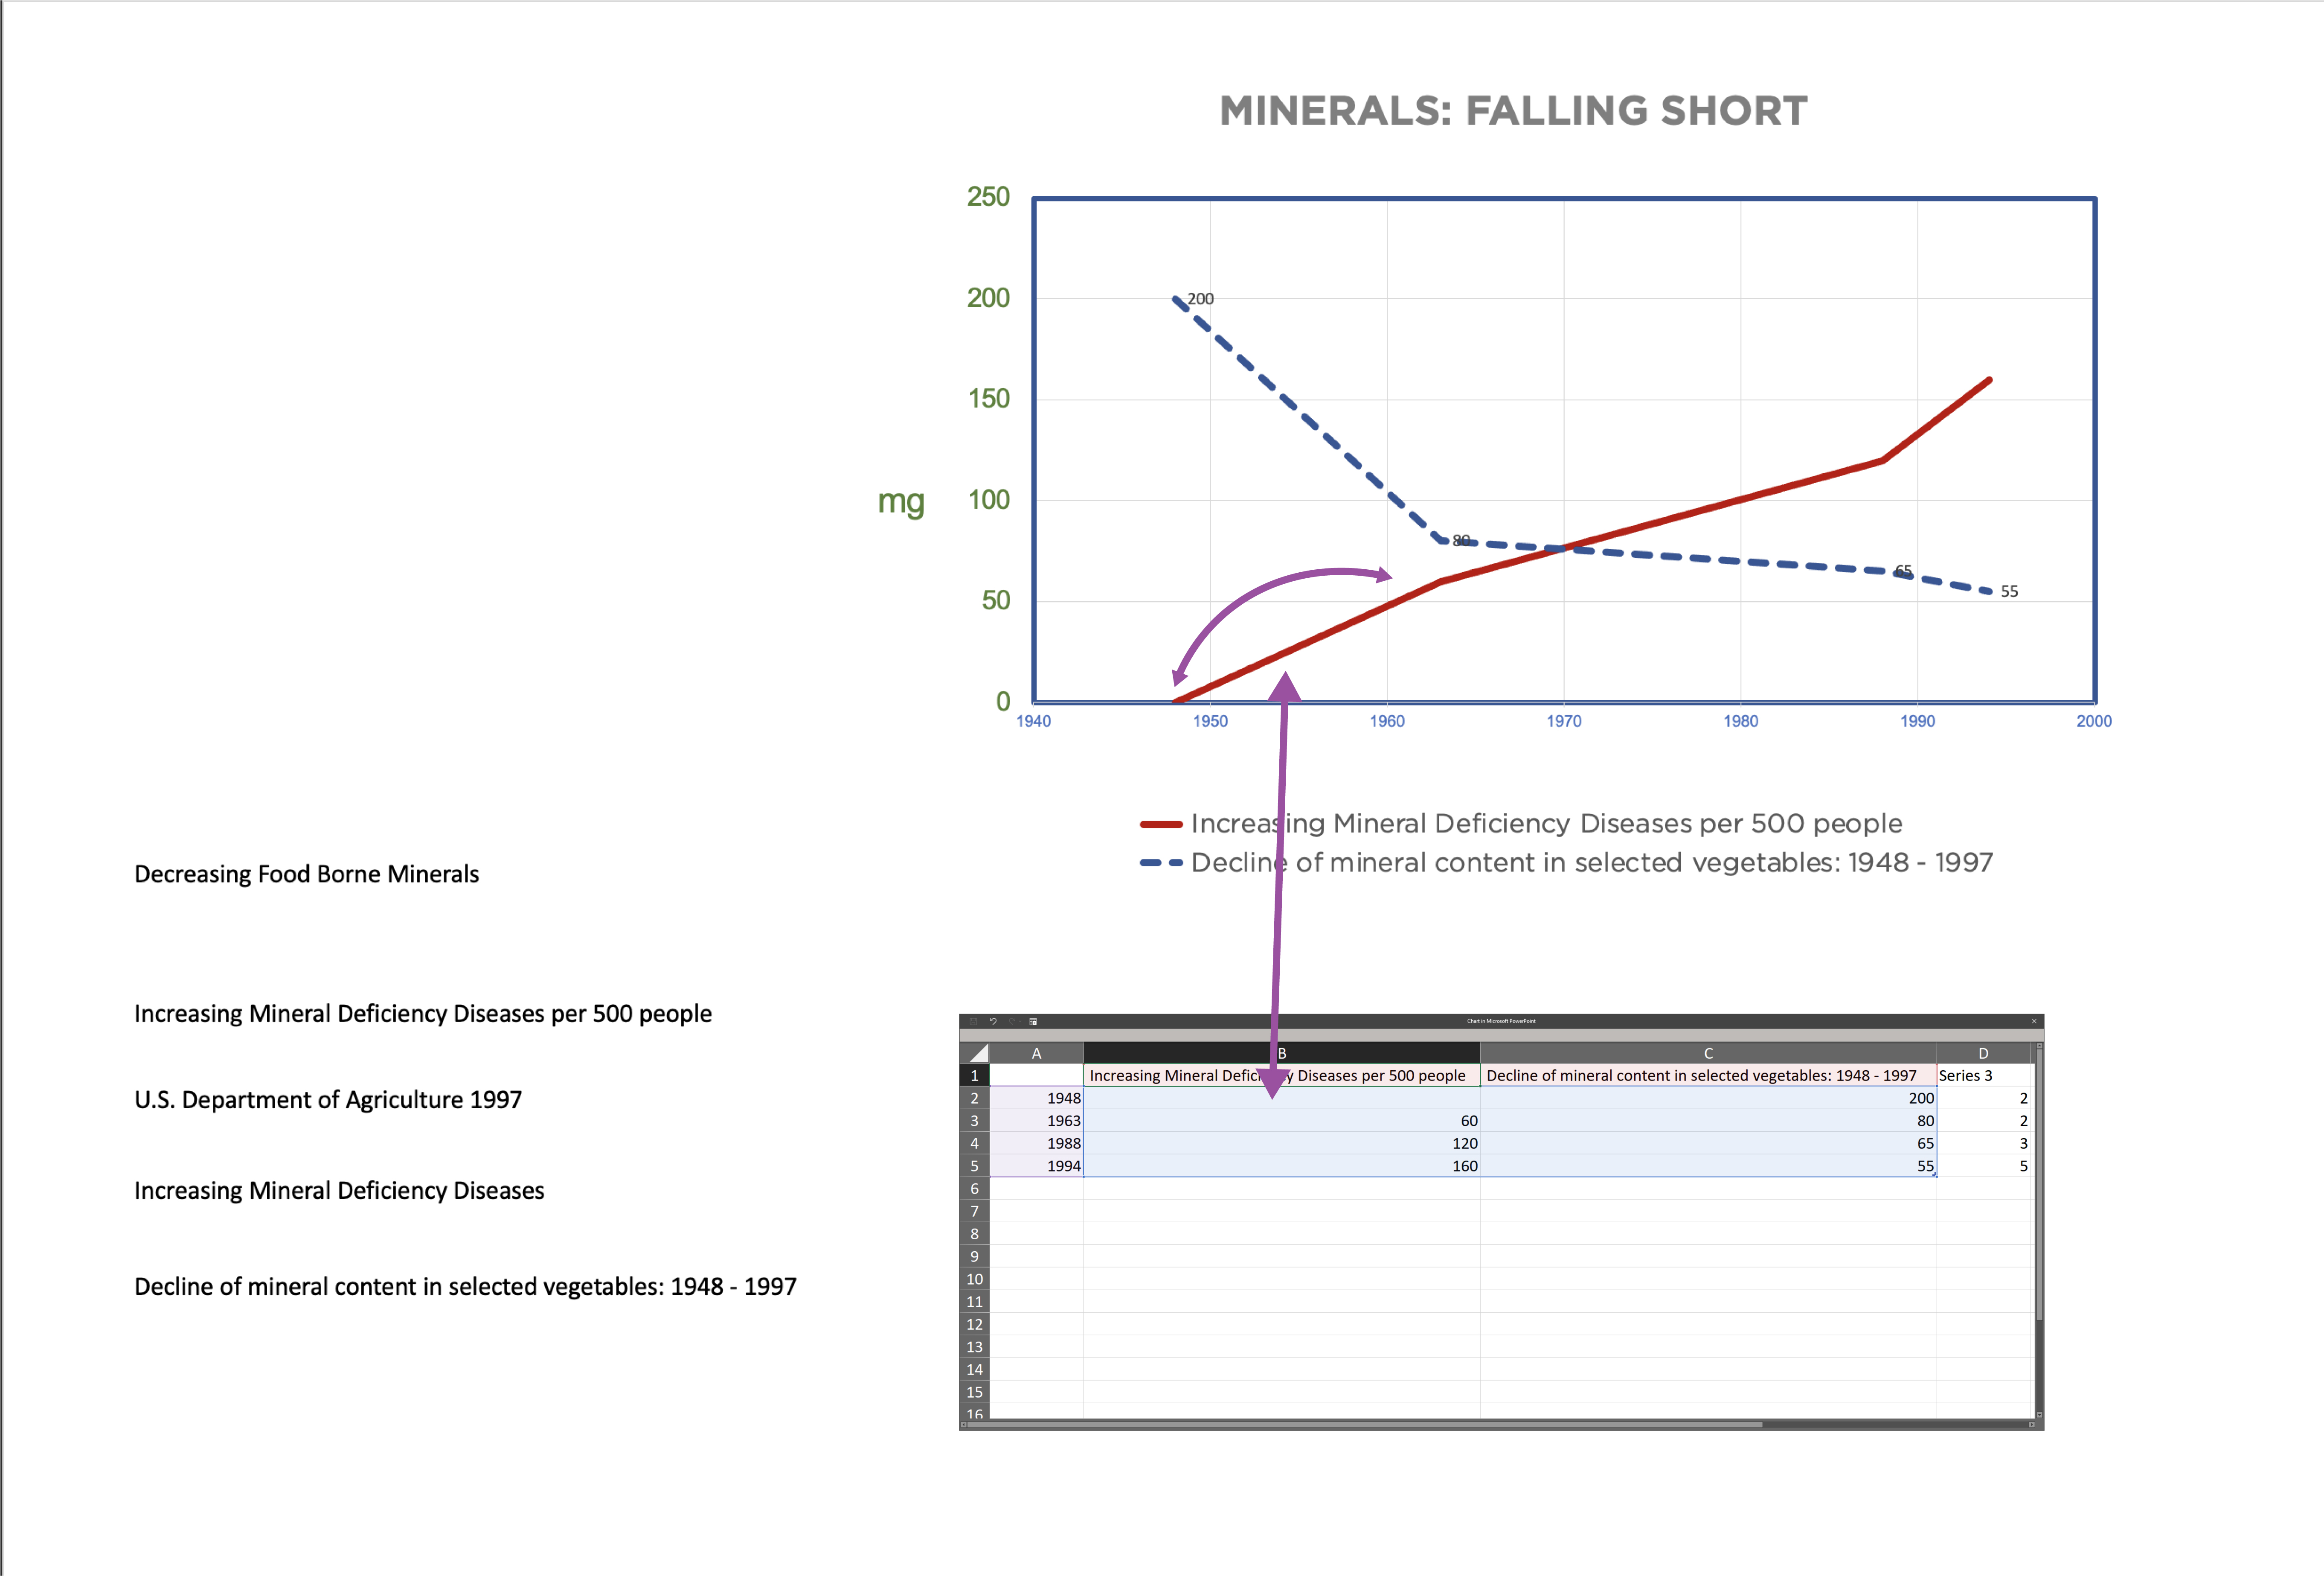2324x1576 pixels.
Task: Click the Undo icon in chart data window
Action: [993, 1022]
